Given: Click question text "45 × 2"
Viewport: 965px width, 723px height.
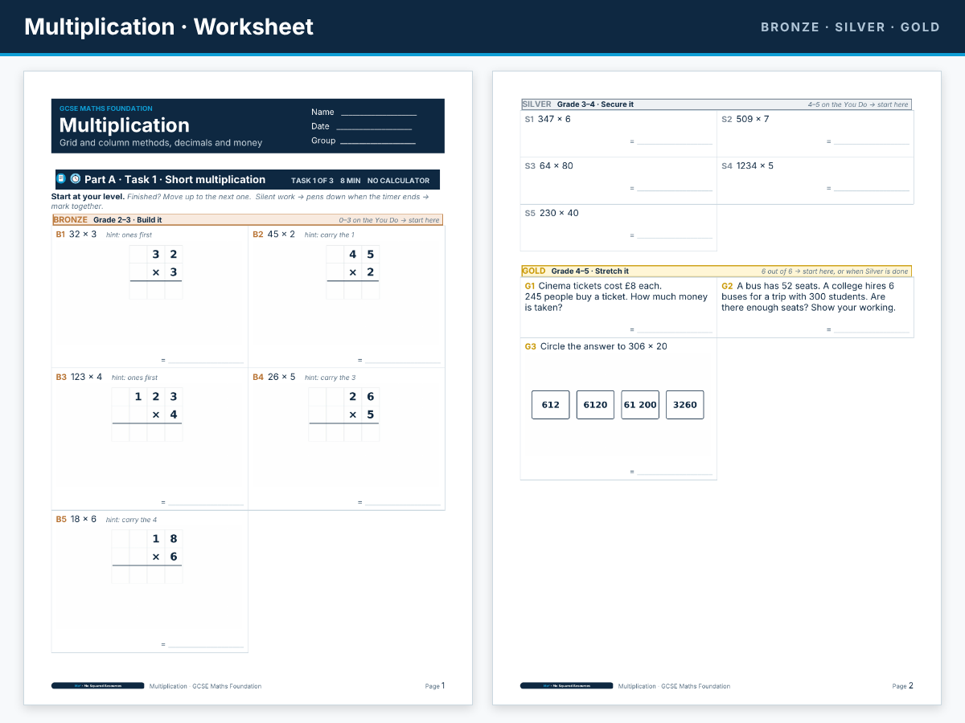Looking at the screenshot, I should (x=281, y=235).
